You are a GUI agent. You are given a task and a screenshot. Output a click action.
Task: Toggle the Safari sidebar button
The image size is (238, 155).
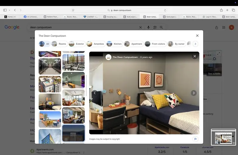coord(5,10)
